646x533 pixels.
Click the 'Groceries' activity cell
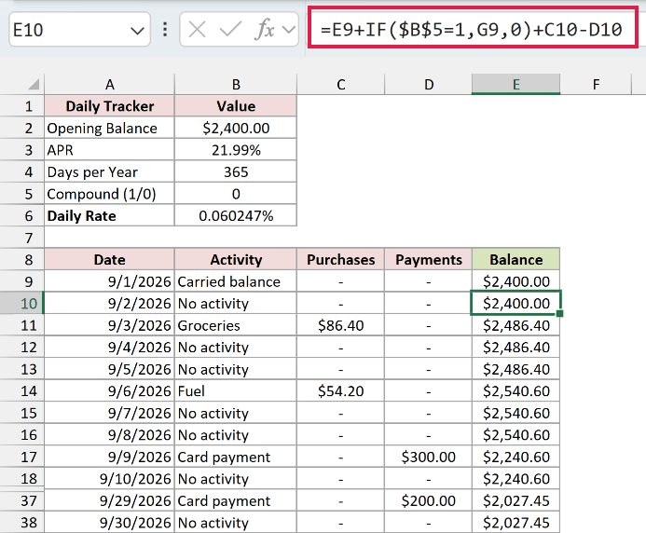coord(236,325)
